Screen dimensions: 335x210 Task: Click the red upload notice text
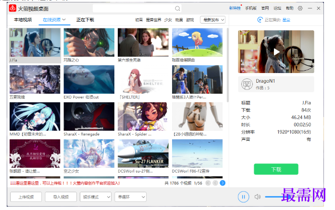[65, 183]
